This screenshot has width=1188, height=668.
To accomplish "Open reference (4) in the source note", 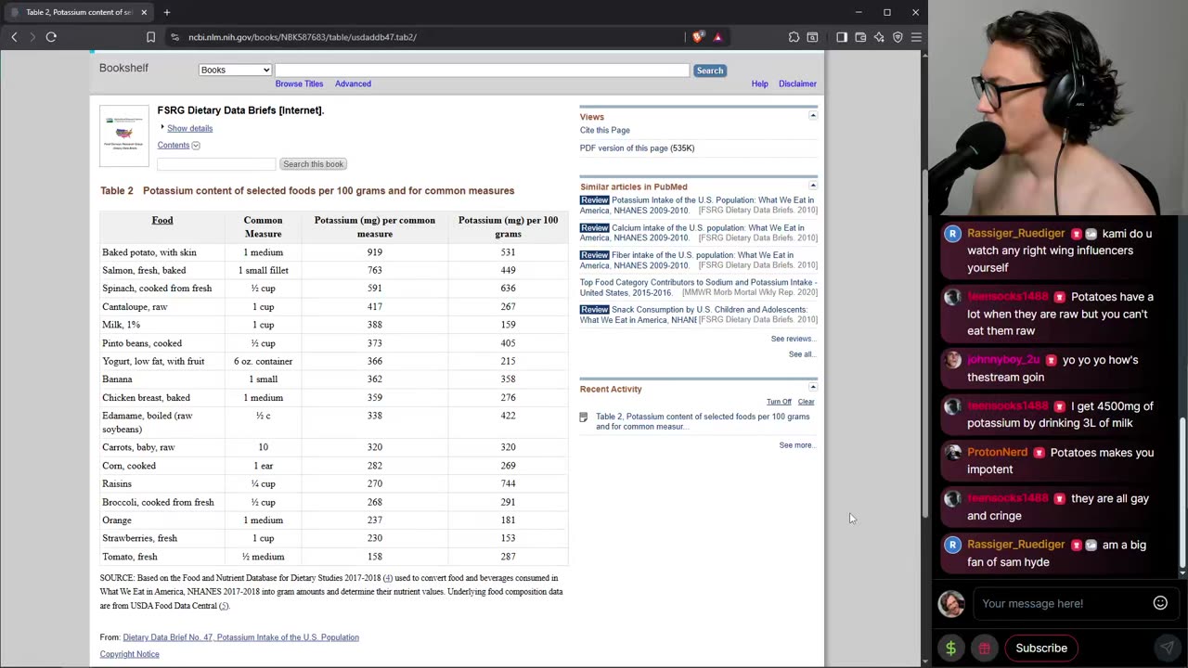I will 388,578.
